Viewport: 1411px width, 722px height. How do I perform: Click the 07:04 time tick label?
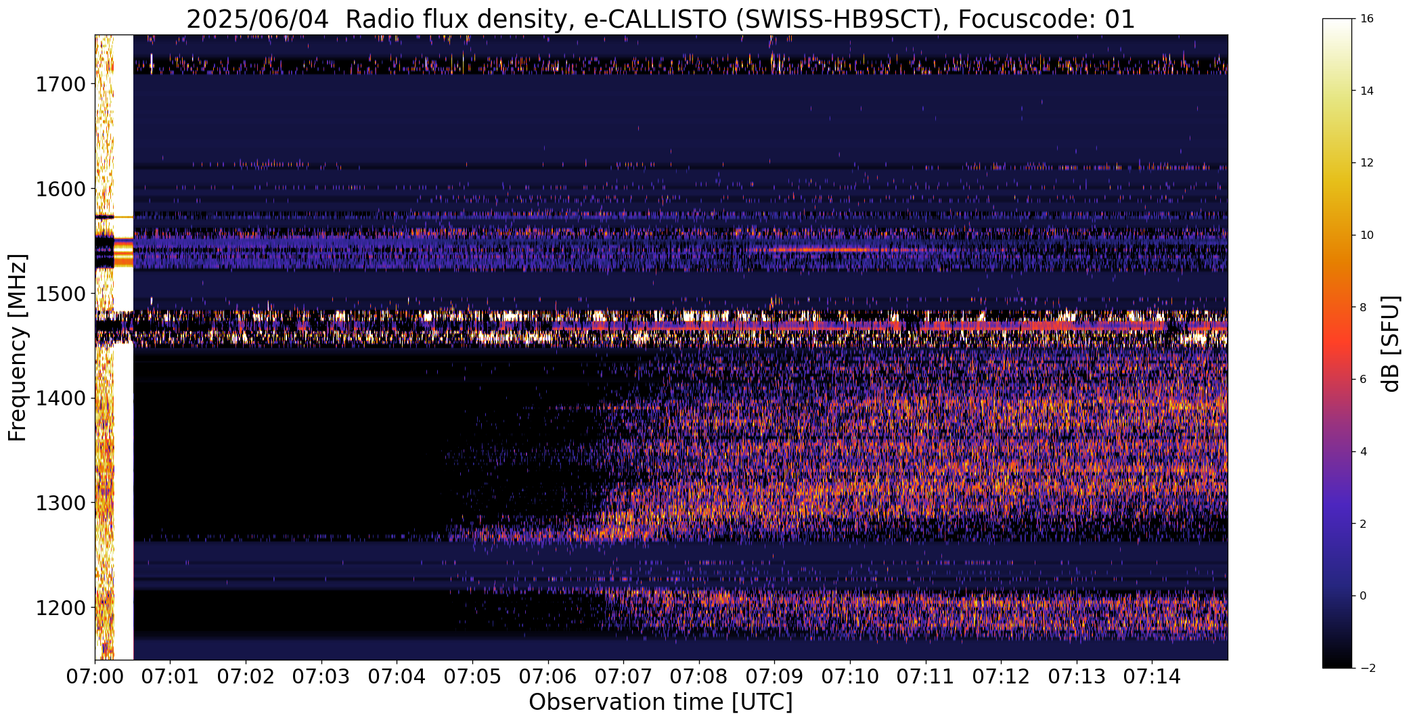397,677
